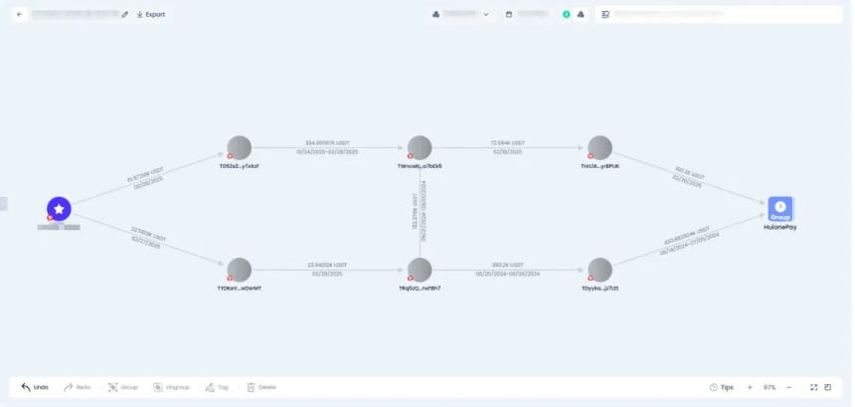Screen dimensions: 855x407
Task: Click the pencil edit title icon
Action: (124, 15)
